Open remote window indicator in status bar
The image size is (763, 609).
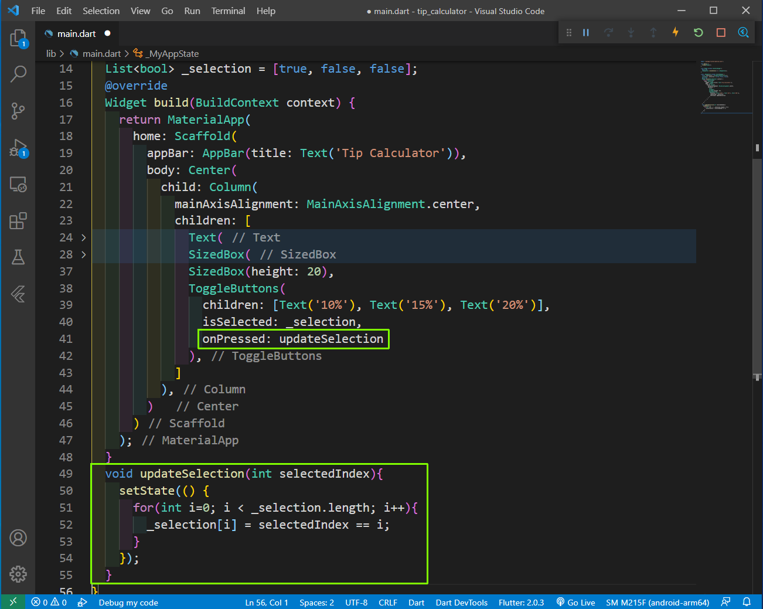(x=13, y=602)
